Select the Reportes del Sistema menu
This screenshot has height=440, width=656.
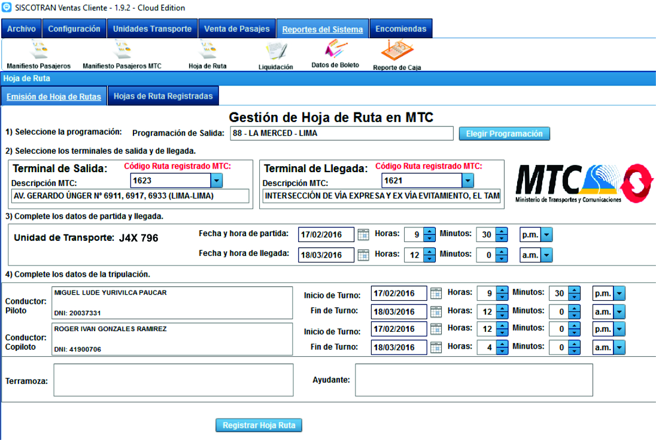tap(323, 29)
